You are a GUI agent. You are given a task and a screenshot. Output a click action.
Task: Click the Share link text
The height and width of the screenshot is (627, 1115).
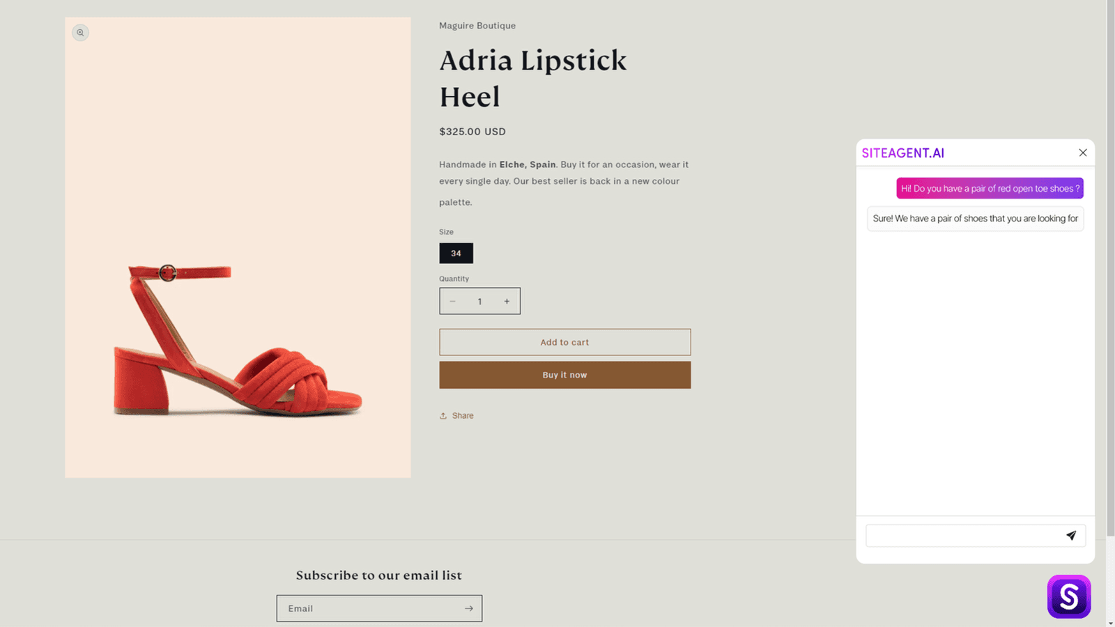(x=463, y=416)
